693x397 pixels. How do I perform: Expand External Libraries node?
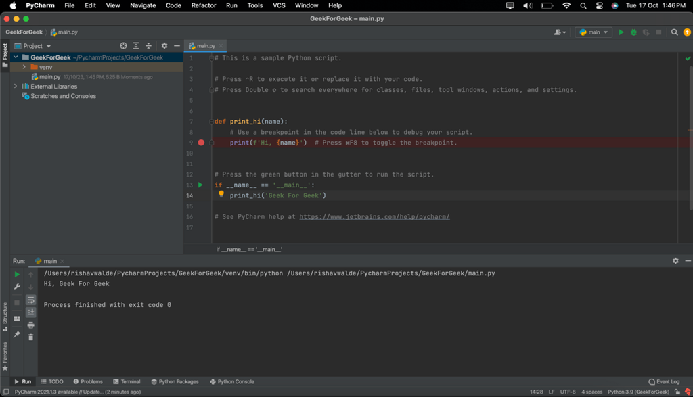[16, 87]
